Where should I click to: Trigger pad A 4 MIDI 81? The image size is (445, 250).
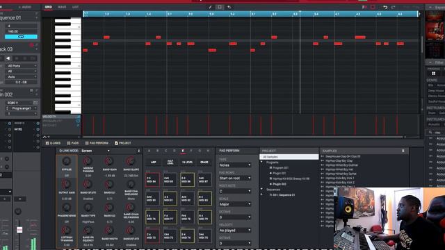(x=170, y=198)
